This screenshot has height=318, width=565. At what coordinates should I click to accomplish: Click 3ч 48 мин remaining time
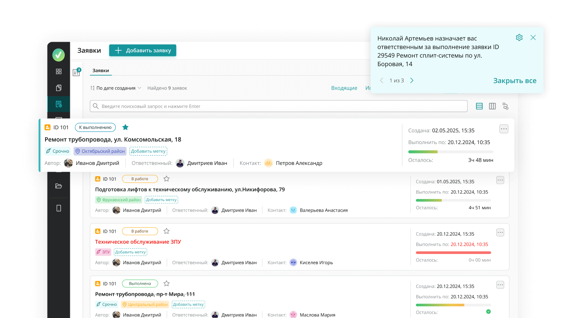tap(481, 160)
